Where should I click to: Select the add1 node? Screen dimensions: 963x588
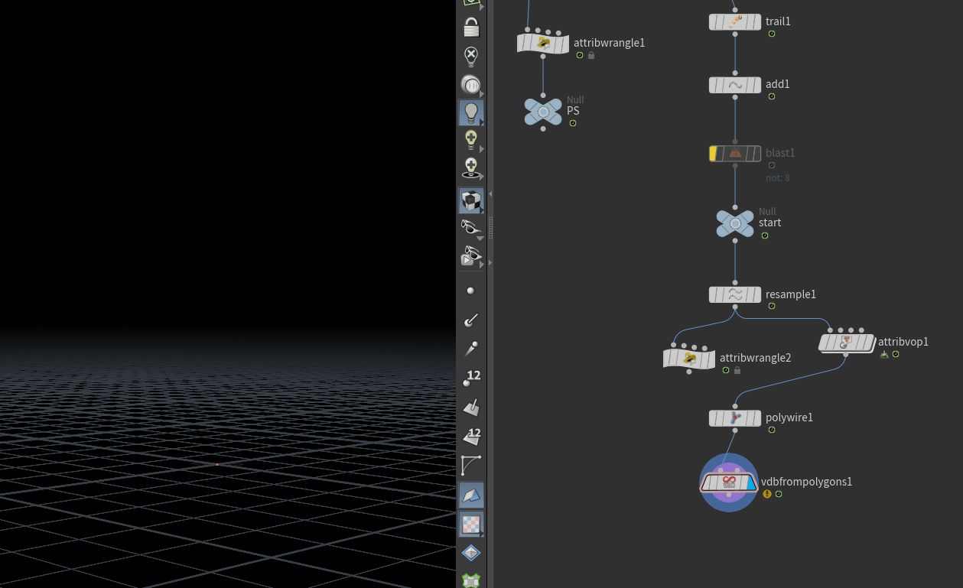[735, 85]
